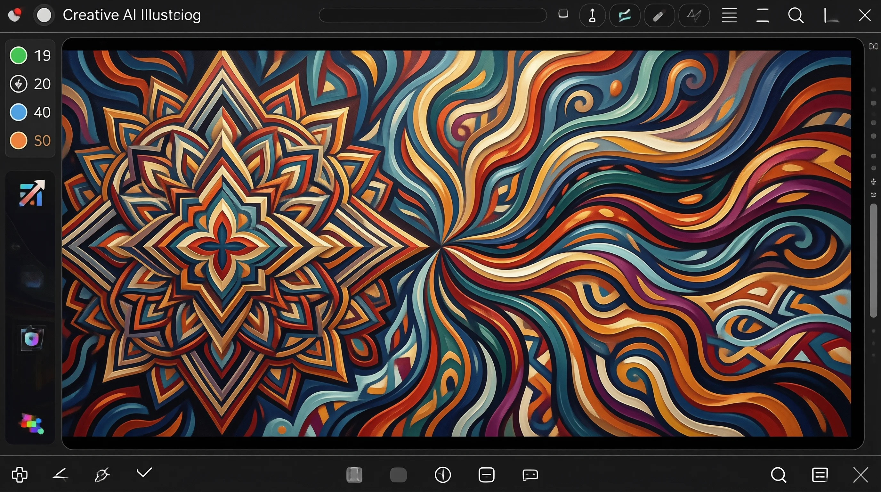881x492 pixels.
Task: Select the brush tool in top toolbar
Action: 659,15
